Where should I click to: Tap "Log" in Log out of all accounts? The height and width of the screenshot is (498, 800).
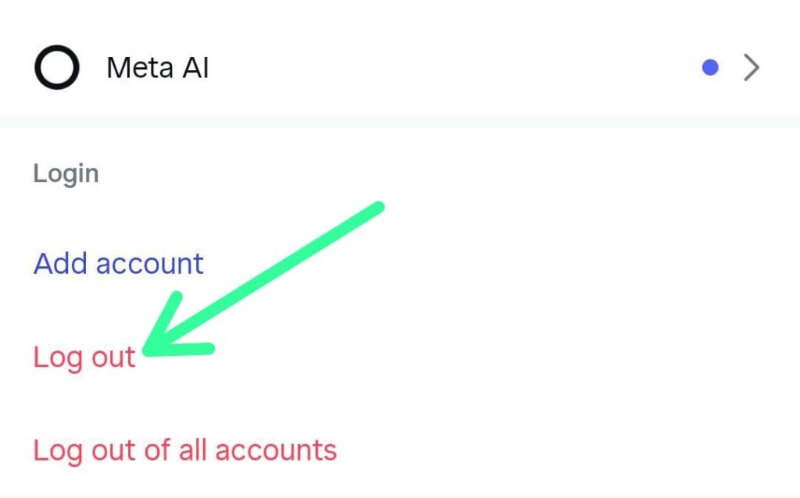56,450
